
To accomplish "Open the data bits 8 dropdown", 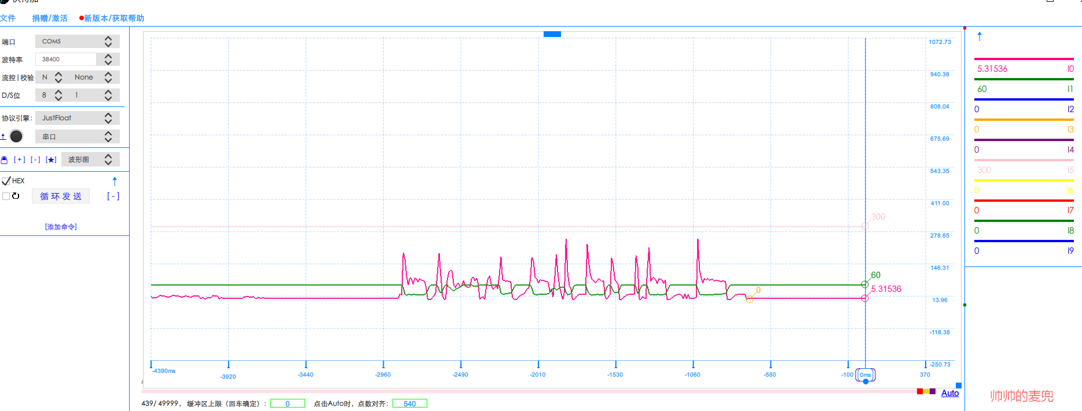I will [x=51, y=95].
